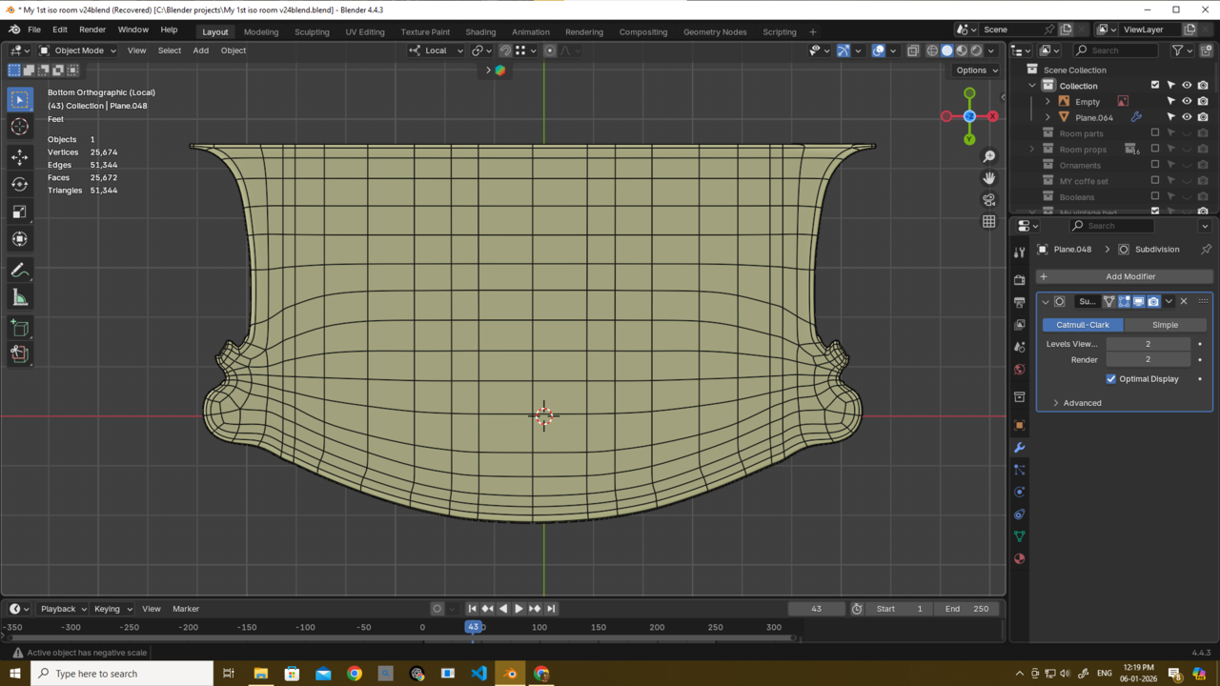Open the Local transform orientation dropdown
The width and height of the screenshot is (1220, 686).
pos(437,50)
